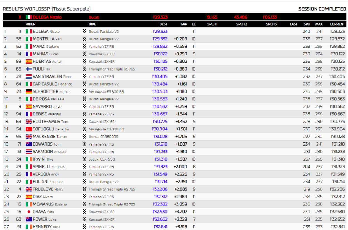The width and height of the screenshot is (348, 230).
Task: Click the chequered flag icon for Suzuki GSXR750
Action: [x=84, y=159]
